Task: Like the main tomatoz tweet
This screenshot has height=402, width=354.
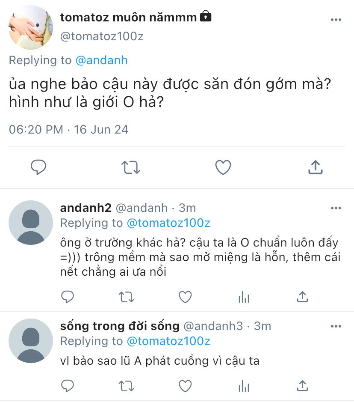Action: pyautogui.click(x=223, y=167)
